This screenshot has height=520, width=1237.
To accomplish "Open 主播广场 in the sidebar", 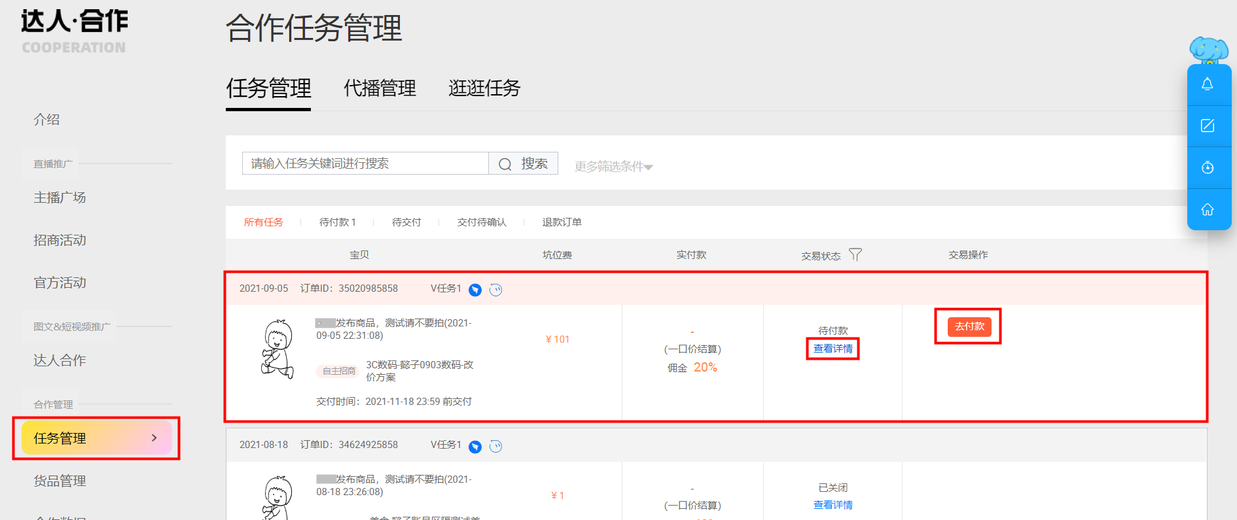I will tap(60, 198).
